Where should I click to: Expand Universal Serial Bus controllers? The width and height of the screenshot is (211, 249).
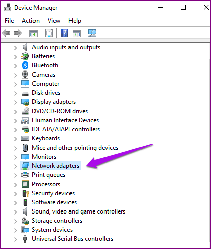point(16,239)
